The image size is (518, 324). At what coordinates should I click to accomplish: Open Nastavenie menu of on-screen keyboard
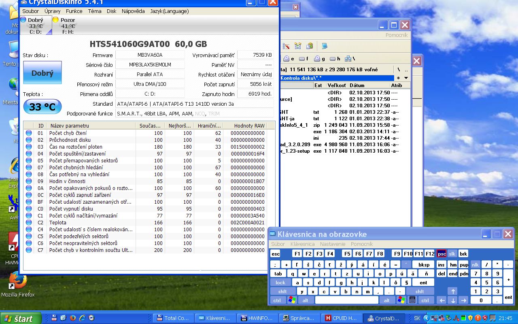[333, 244]
